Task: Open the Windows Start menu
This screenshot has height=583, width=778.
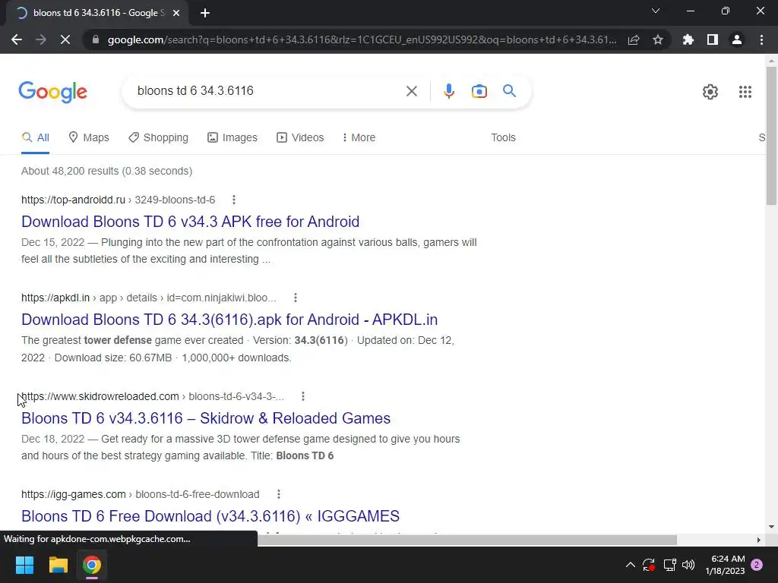Action: coord(24,565)
